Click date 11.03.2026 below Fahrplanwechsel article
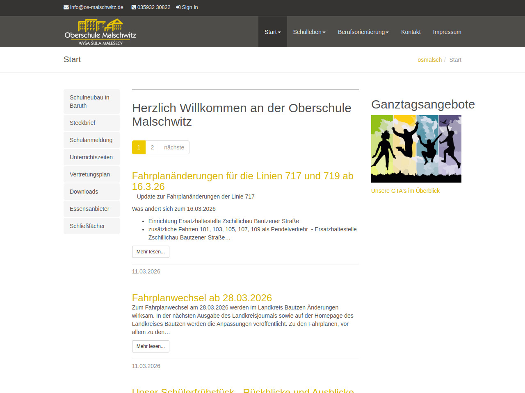This screenshot has width=525, height=393. [146, 366]
